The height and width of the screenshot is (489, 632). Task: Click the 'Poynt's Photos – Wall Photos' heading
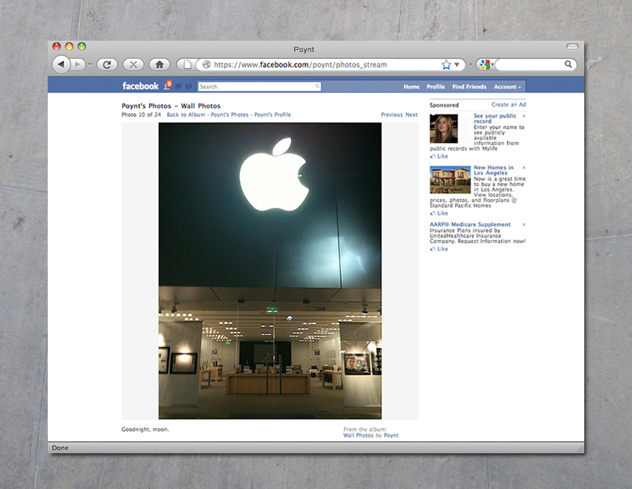[171, 106]
